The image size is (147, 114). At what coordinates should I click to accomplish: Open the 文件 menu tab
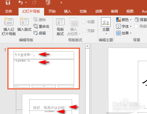click(9, 11)
